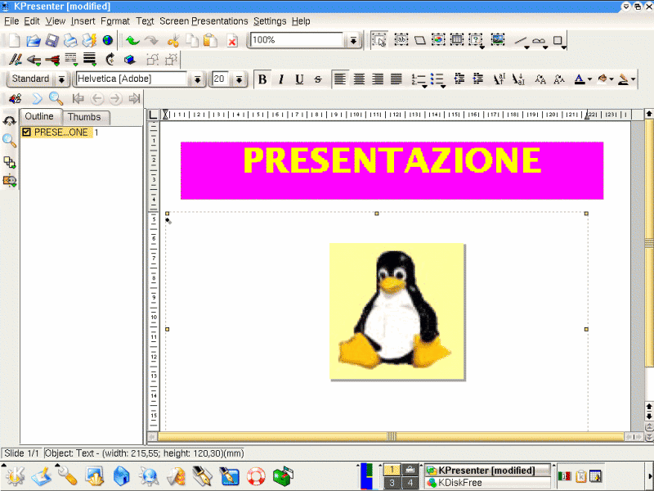Select the penguin image on the slide
This screenshot has height=491, width=654.
[397, 312]
